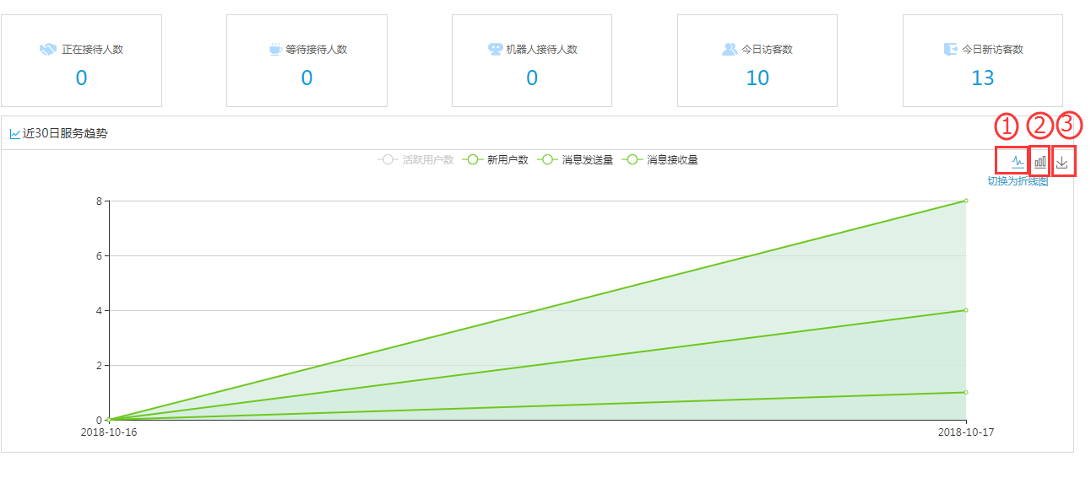Select the 等待接待人数 card label
The height and width of the screenshot is (483, 1091).
pos(316,50)
